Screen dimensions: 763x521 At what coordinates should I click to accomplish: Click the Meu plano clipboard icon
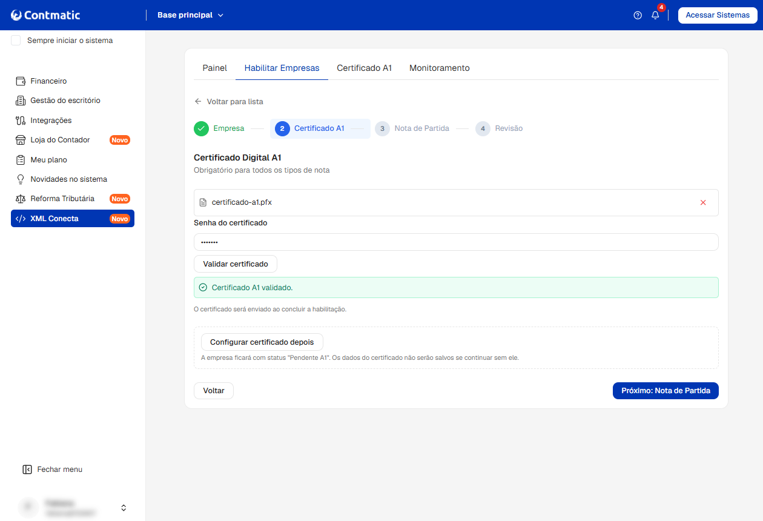21,160
